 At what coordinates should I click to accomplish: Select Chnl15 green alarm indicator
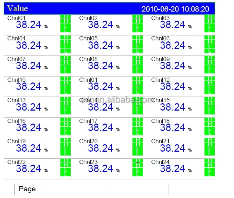click(x=209, y=106)
